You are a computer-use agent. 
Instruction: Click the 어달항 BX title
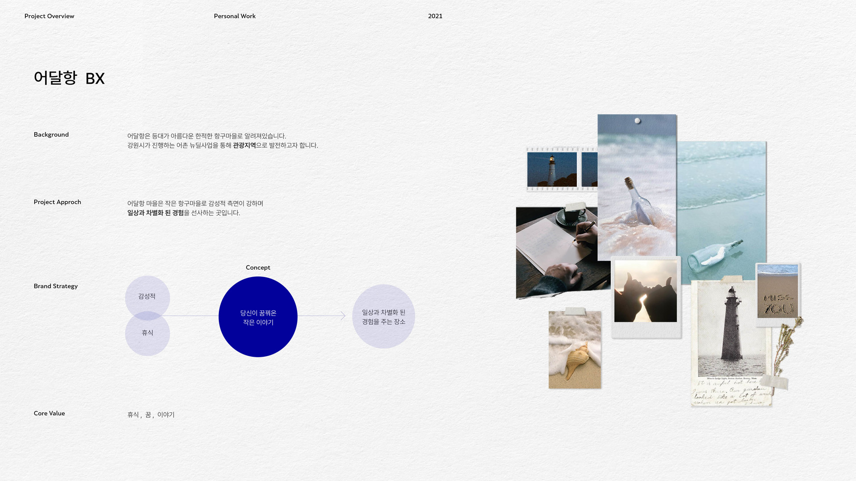[x=69, y=78]
